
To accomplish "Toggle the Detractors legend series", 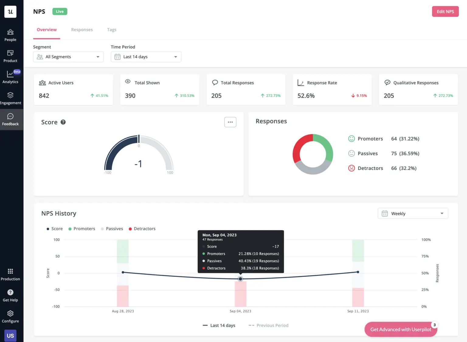I will (142, 229).
